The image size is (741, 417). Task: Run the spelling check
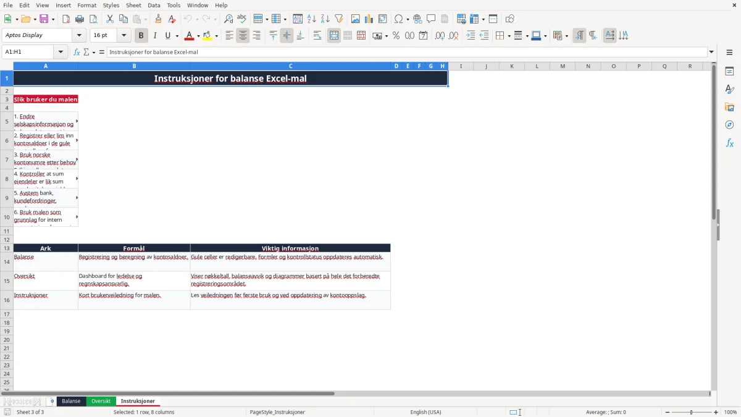(242, 19)
